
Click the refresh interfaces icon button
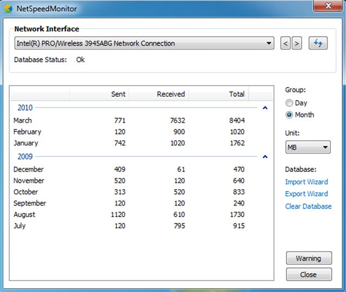318,44
